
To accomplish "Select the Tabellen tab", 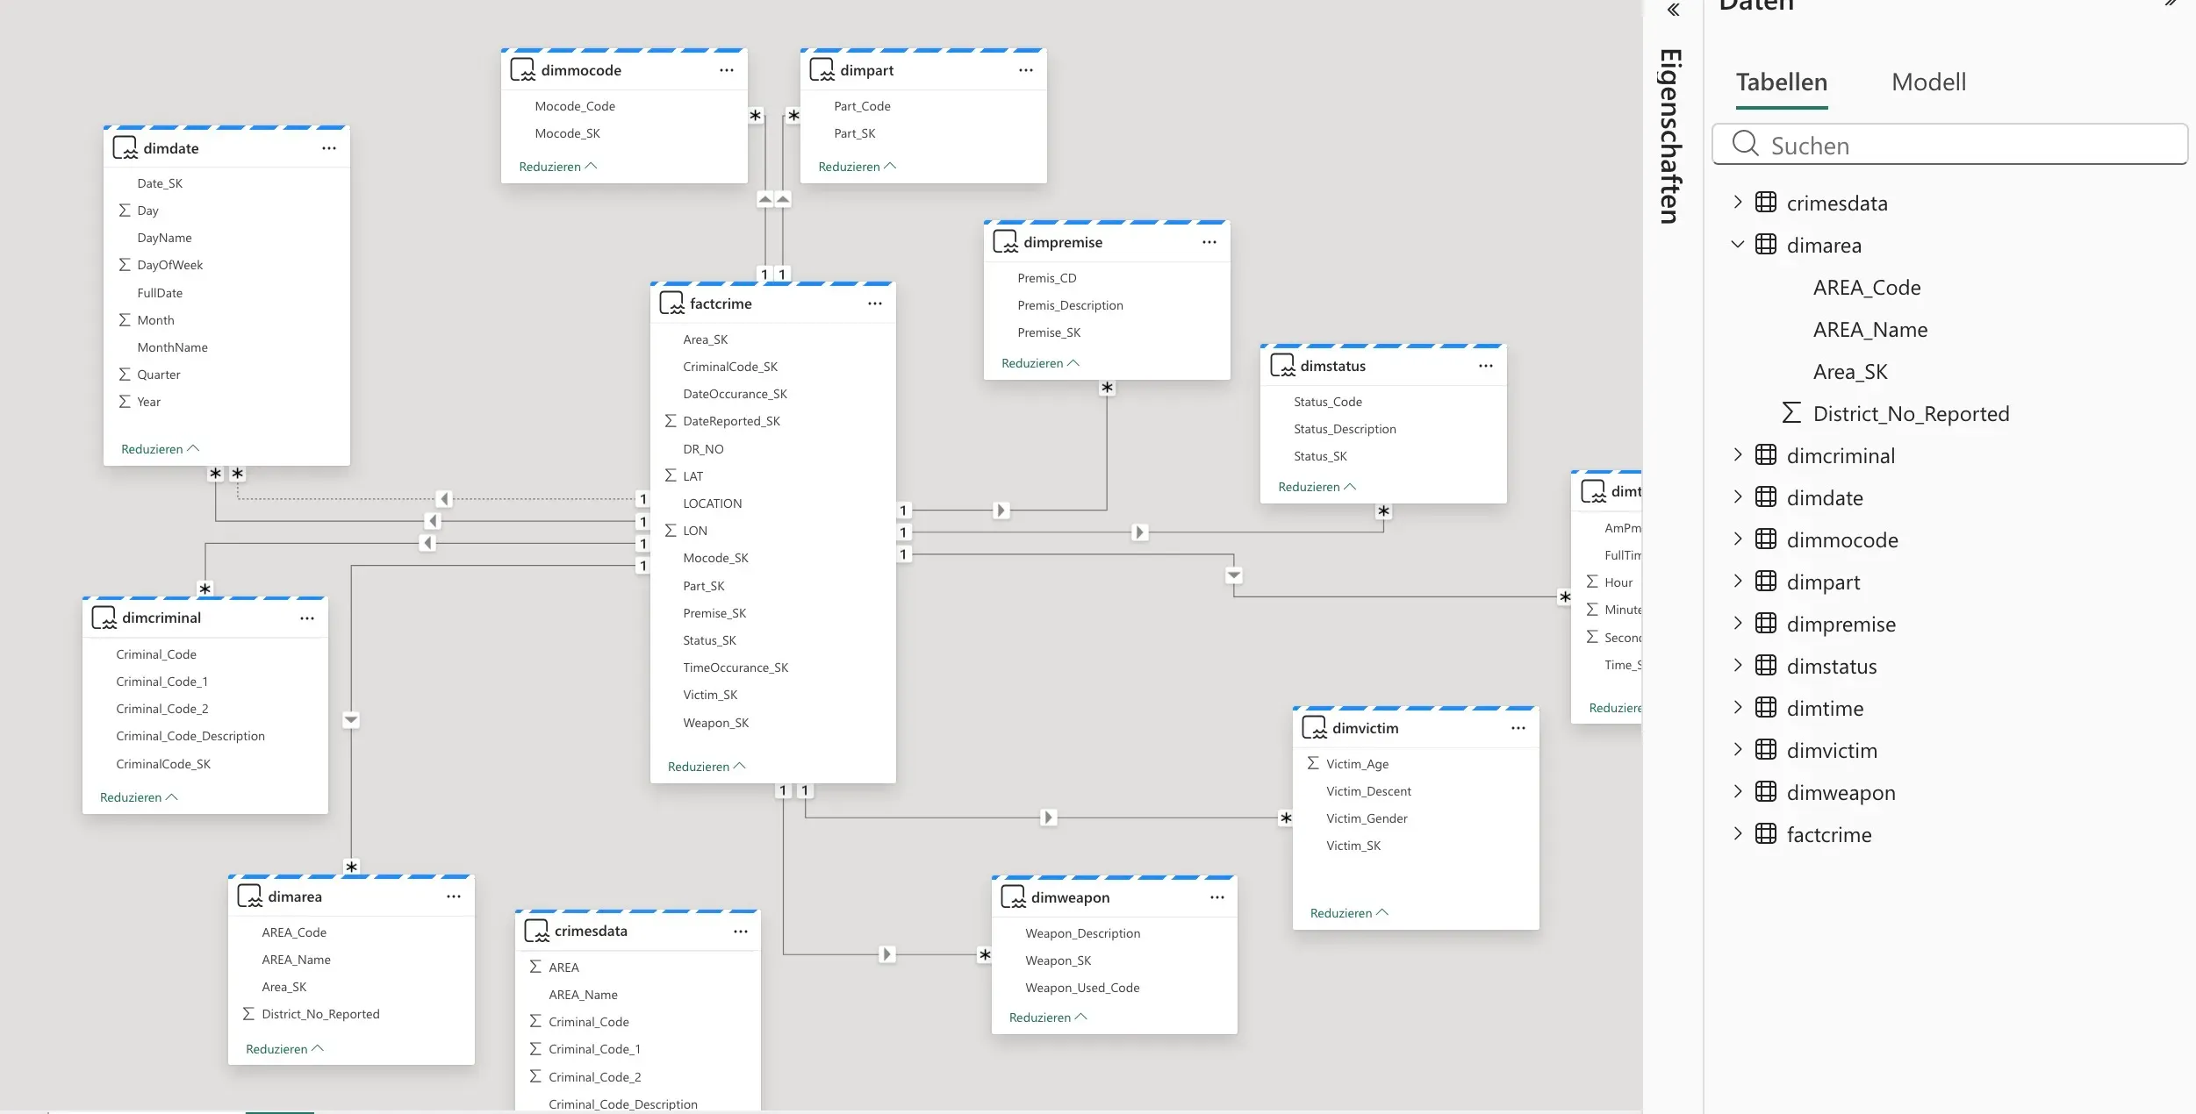I will coord(1780,82).
